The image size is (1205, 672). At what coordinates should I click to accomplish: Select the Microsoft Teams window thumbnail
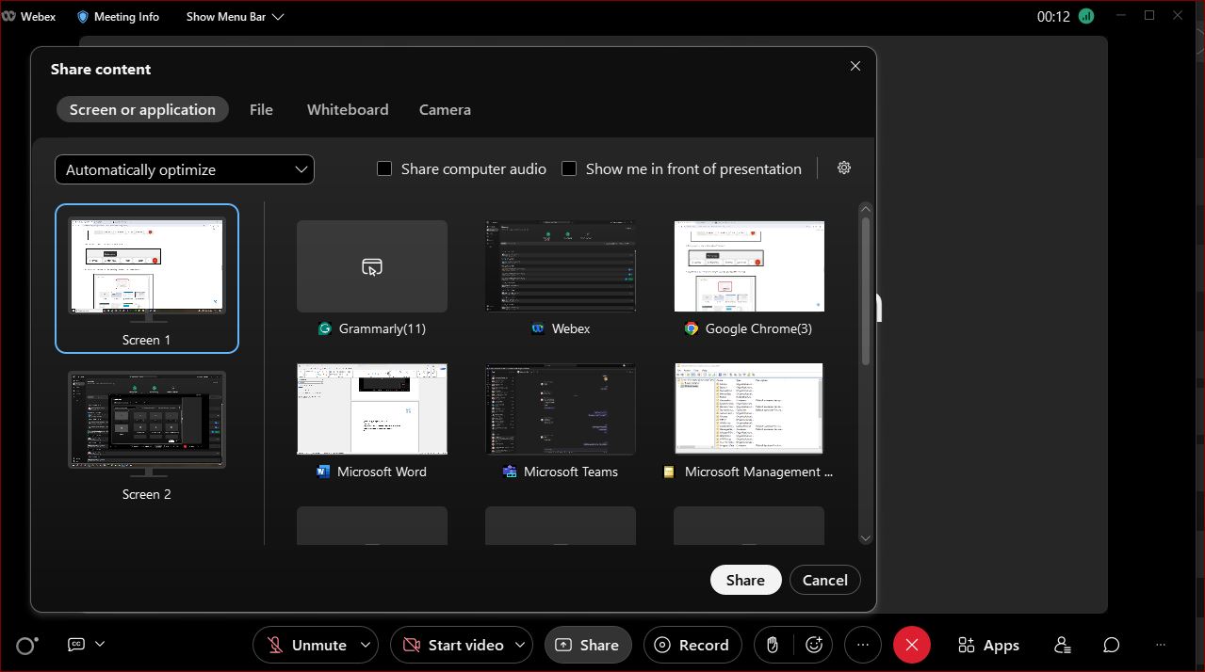[x=561, y=409]
